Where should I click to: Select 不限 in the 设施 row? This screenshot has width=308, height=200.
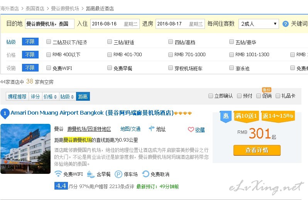30,68
